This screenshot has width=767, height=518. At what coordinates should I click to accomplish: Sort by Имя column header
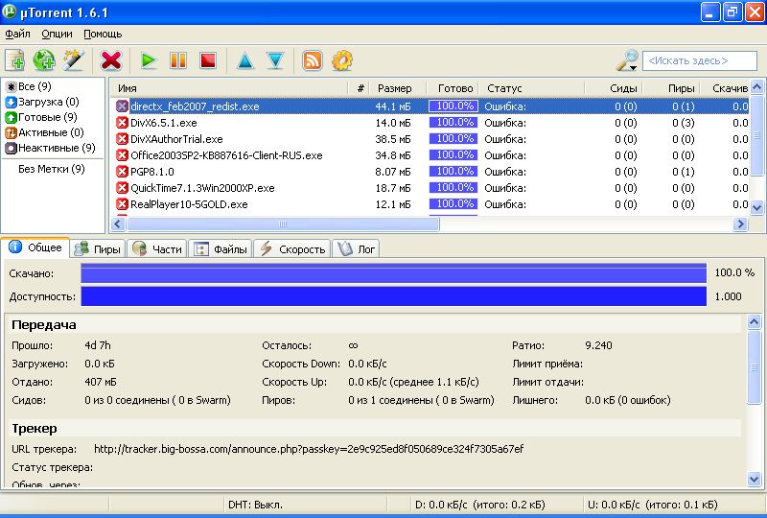point(229,88)
